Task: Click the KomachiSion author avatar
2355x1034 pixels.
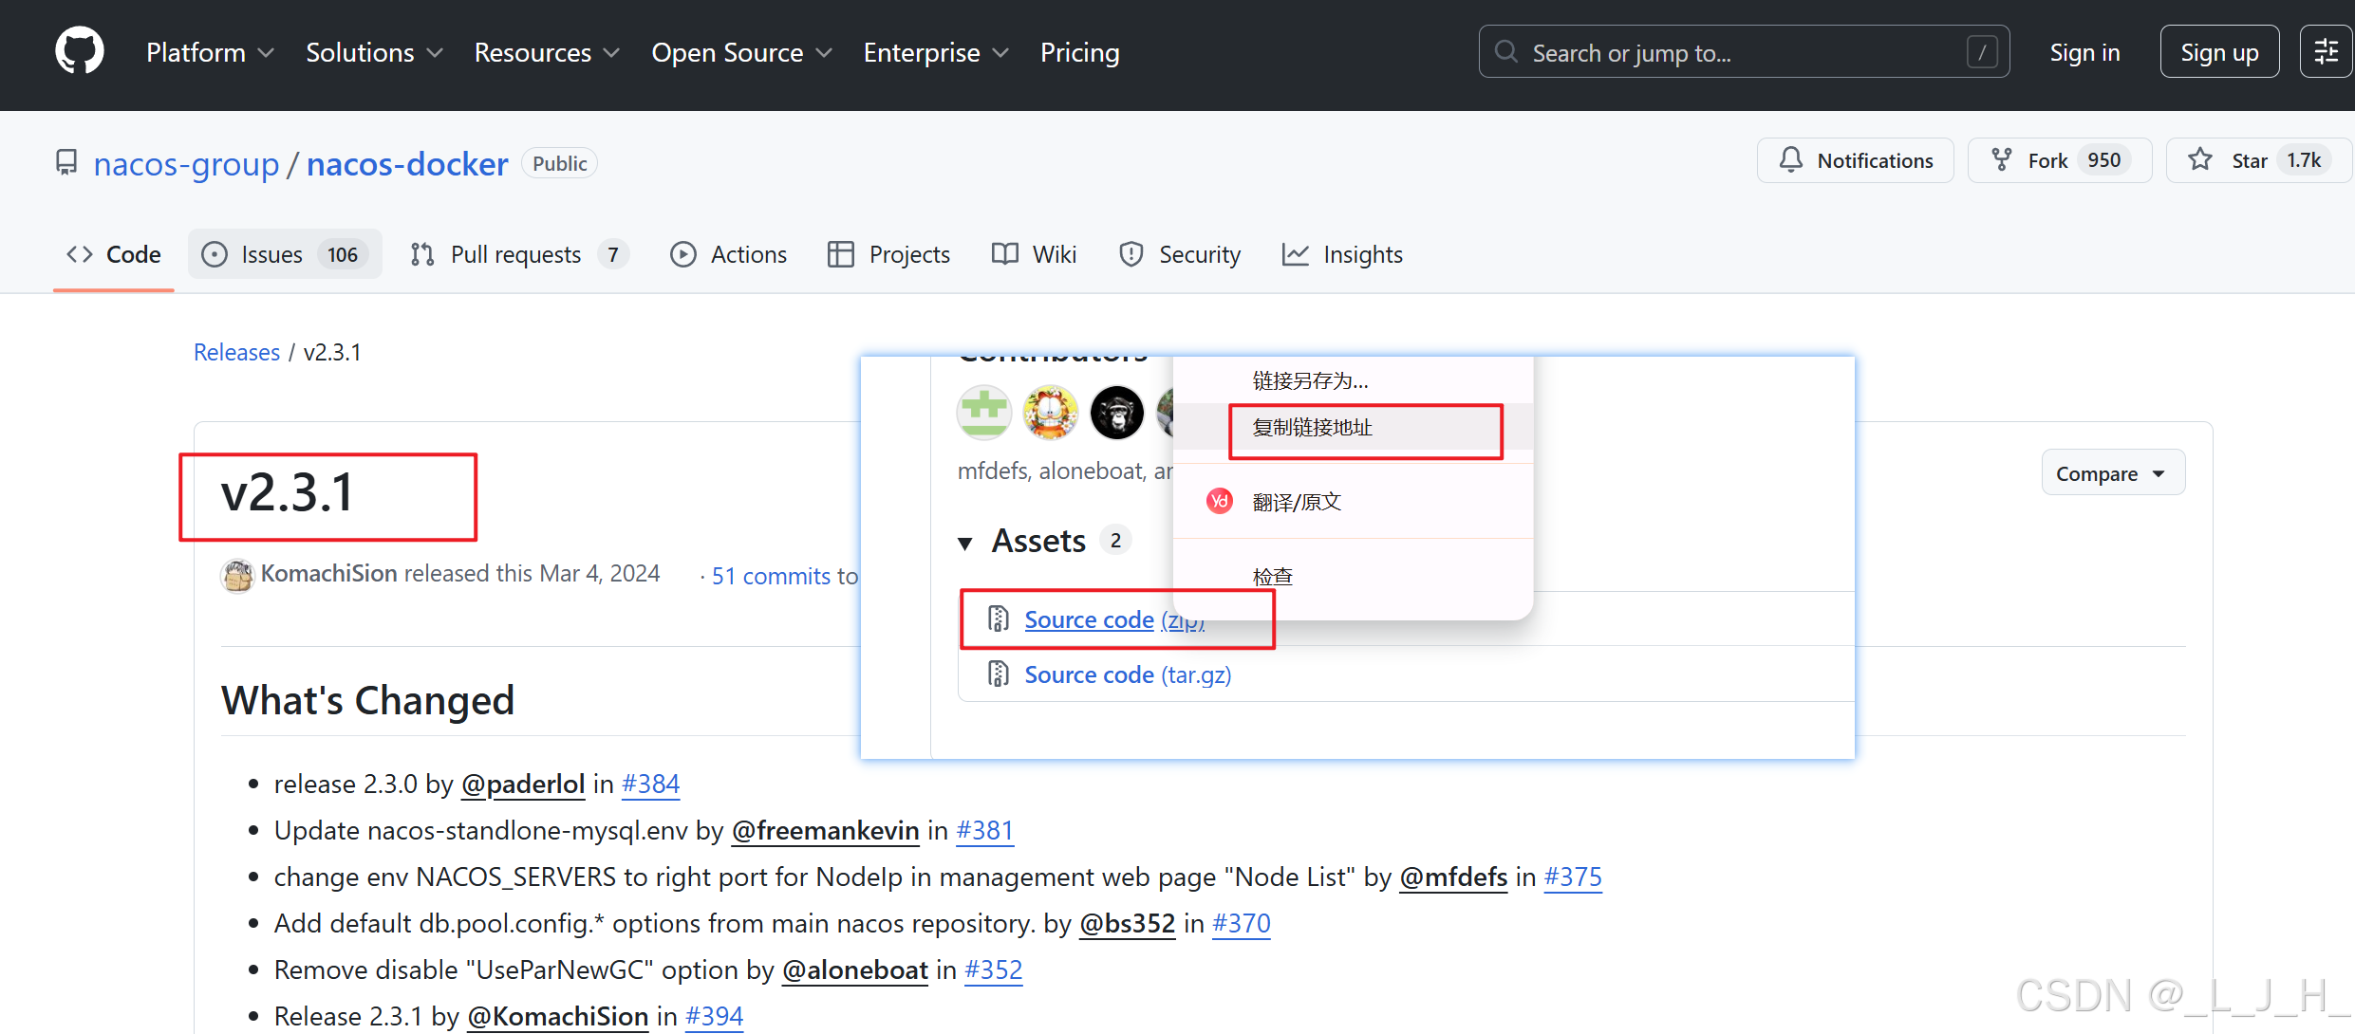Action: [x=237, y=575]
